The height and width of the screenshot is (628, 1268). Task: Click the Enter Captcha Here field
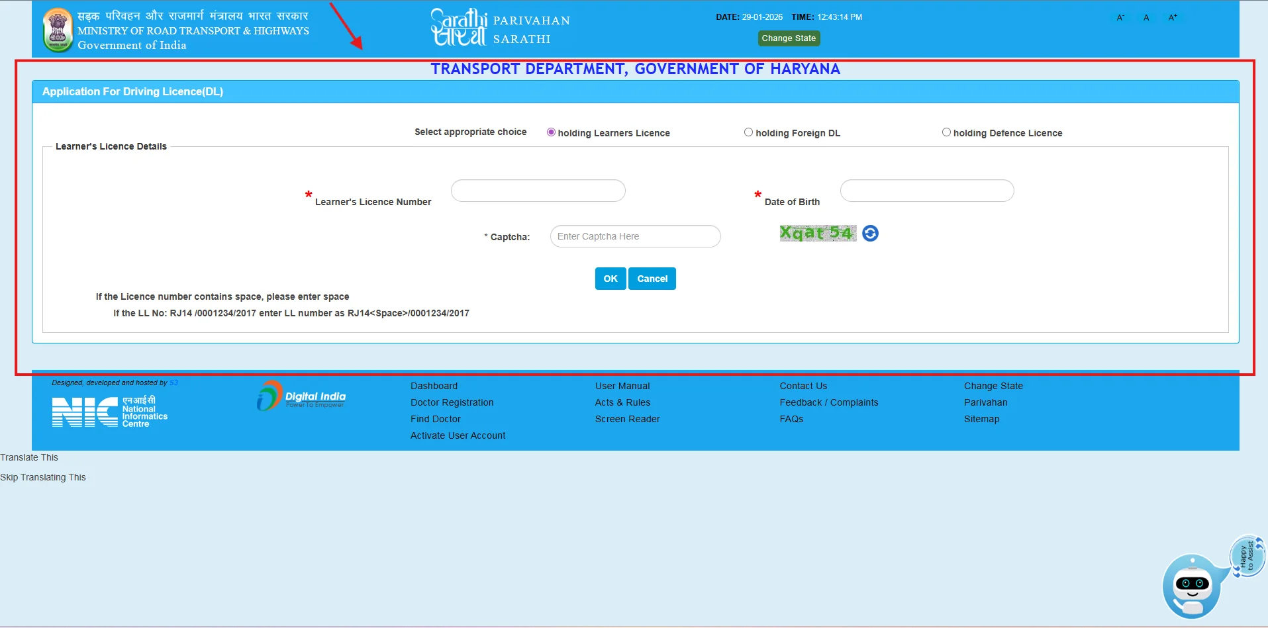pyautogui.click(x=635, y=236)
